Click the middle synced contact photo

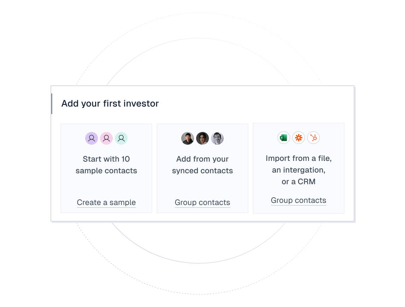[x=202, y=138]
